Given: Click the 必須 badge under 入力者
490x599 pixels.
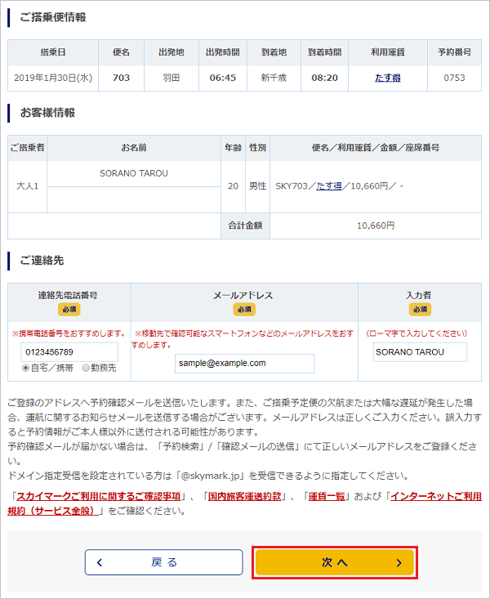Looking at the screenshot, I should point(420,310).
